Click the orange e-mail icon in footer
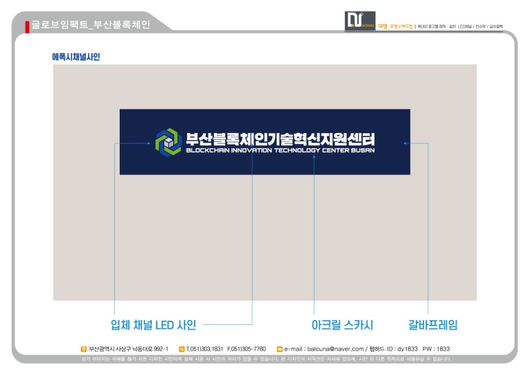 279,349
